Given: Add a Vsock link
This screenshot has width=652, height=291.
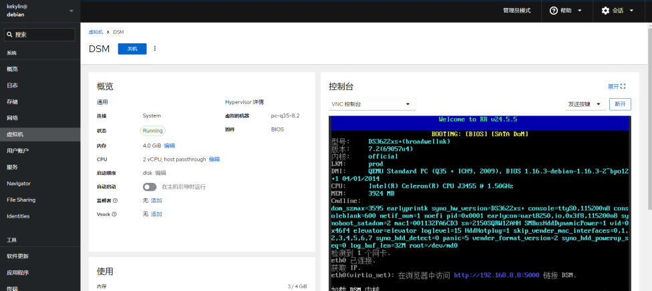Looking at the screenshot, I should [x=156, y=214].
